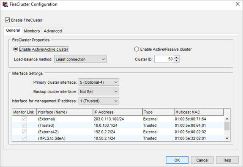Viewport: 243px width, 167px height.
Task: Select Enable Active/Passive cluster radio button
Action: click(137, 49)
